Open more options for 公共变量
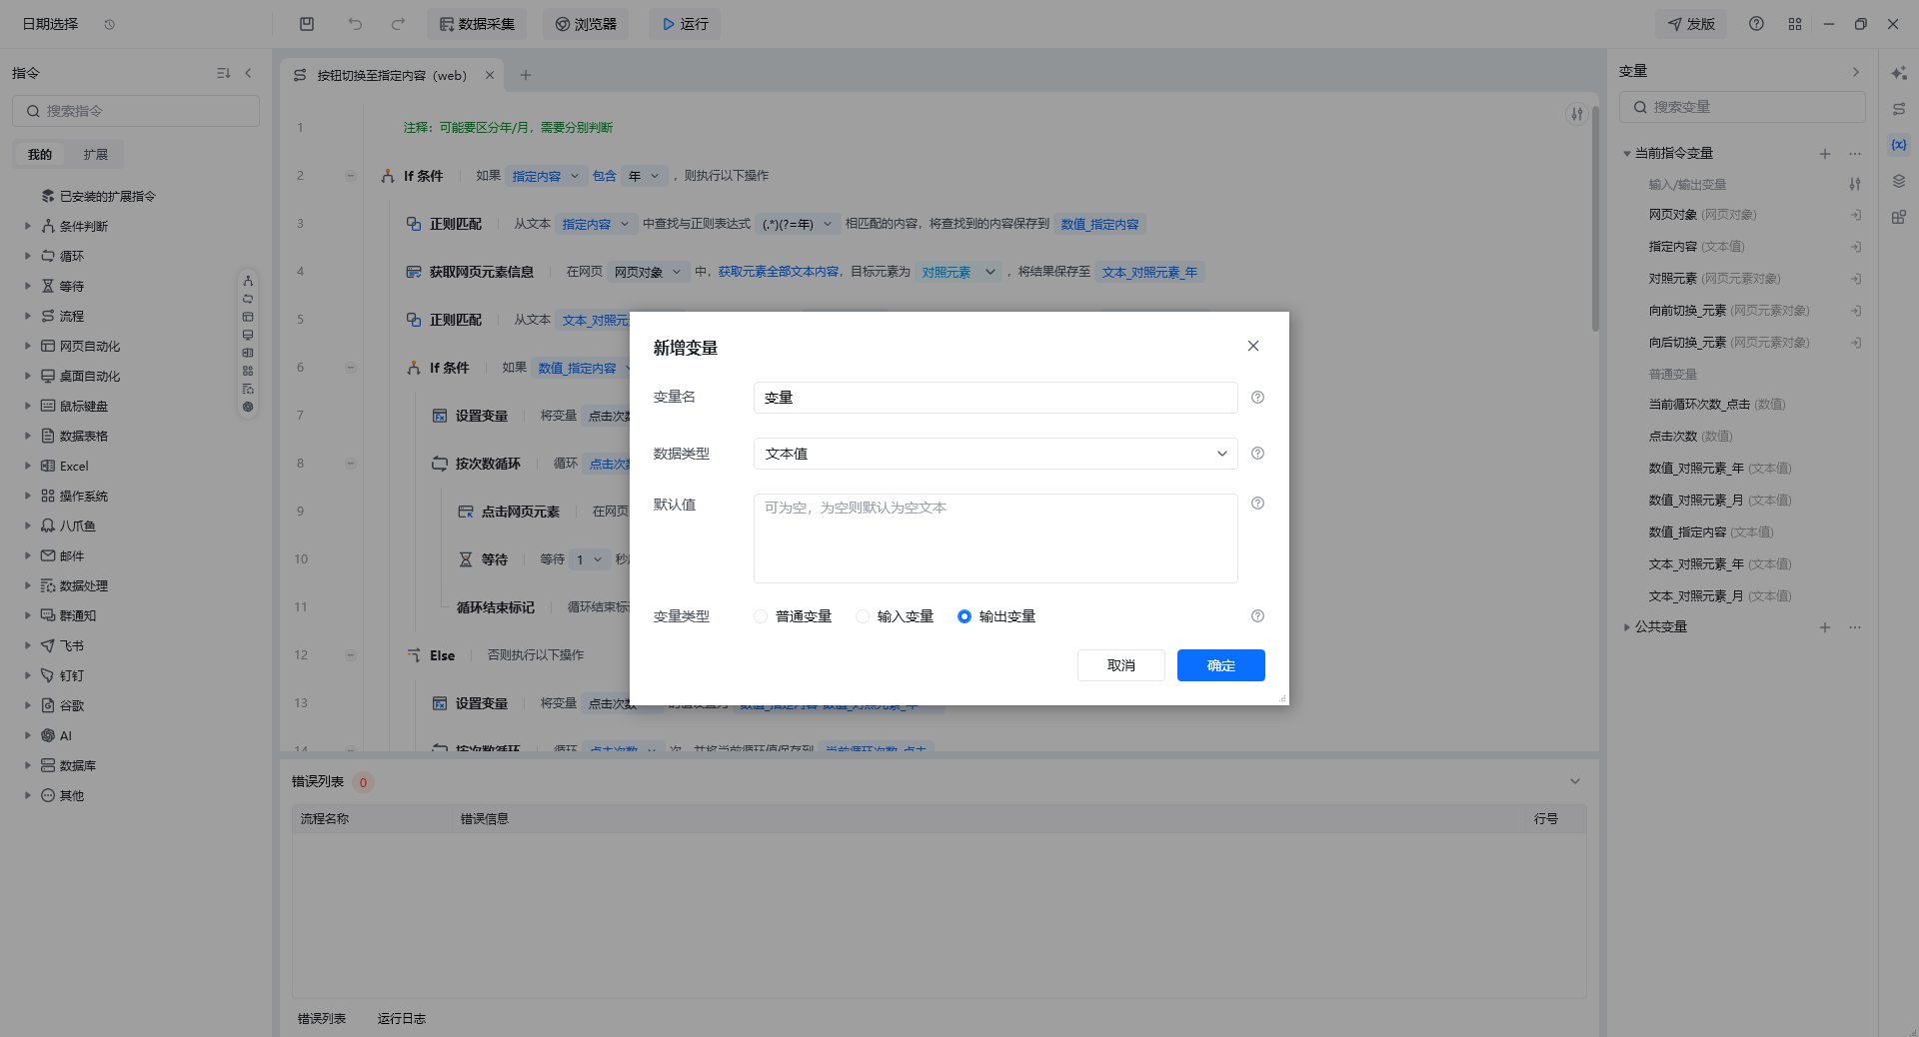1919x1037 pixels. 1855,627
